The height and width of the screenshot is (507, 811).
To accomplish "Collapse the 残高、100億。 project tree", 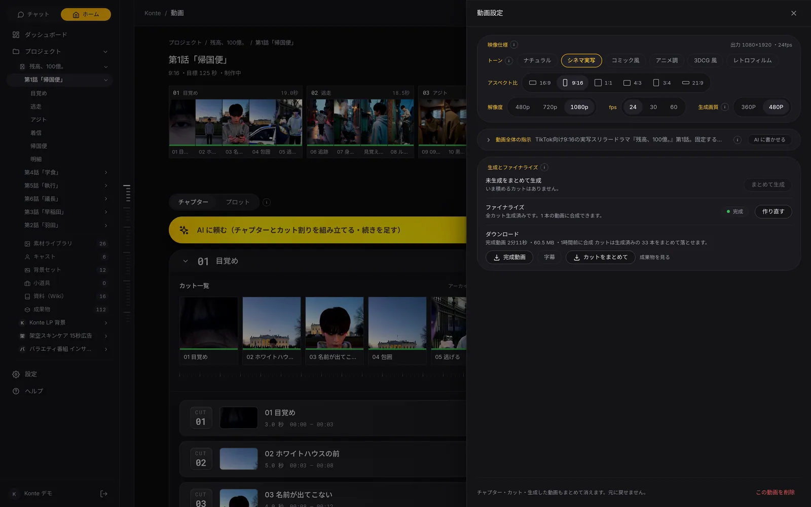I will (x=105, y=66).
